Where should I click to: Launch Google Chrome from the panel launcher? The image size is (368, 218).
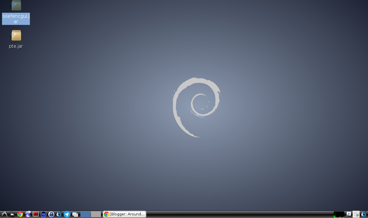point(20,214)
